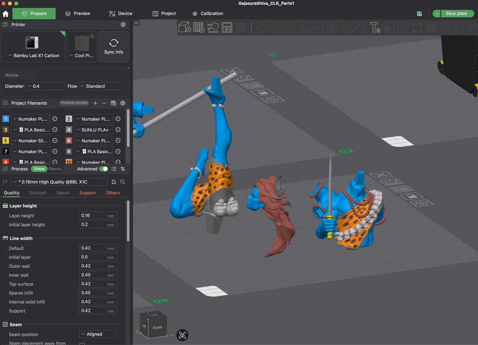The height and width of the screenshot is (345, 478).
Task: Open the Numaker Sil... filament 5 dropdown
Action: tap(30, 141)
